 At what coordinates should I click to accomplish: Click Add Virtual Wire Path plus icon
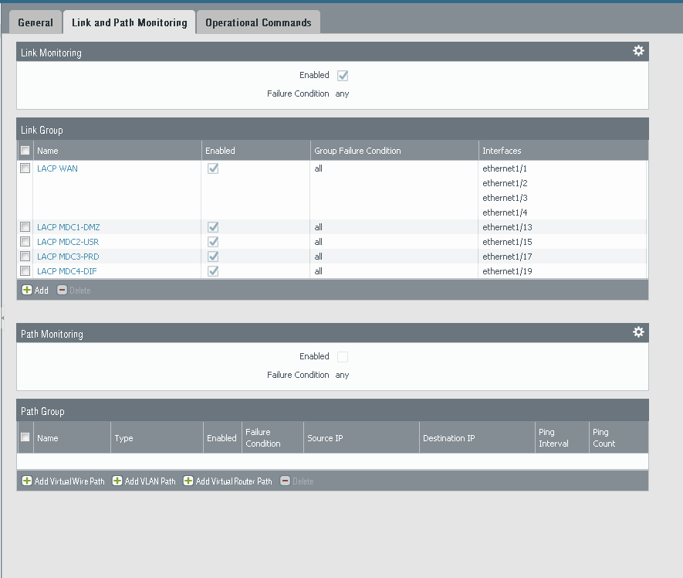point(27,481)
